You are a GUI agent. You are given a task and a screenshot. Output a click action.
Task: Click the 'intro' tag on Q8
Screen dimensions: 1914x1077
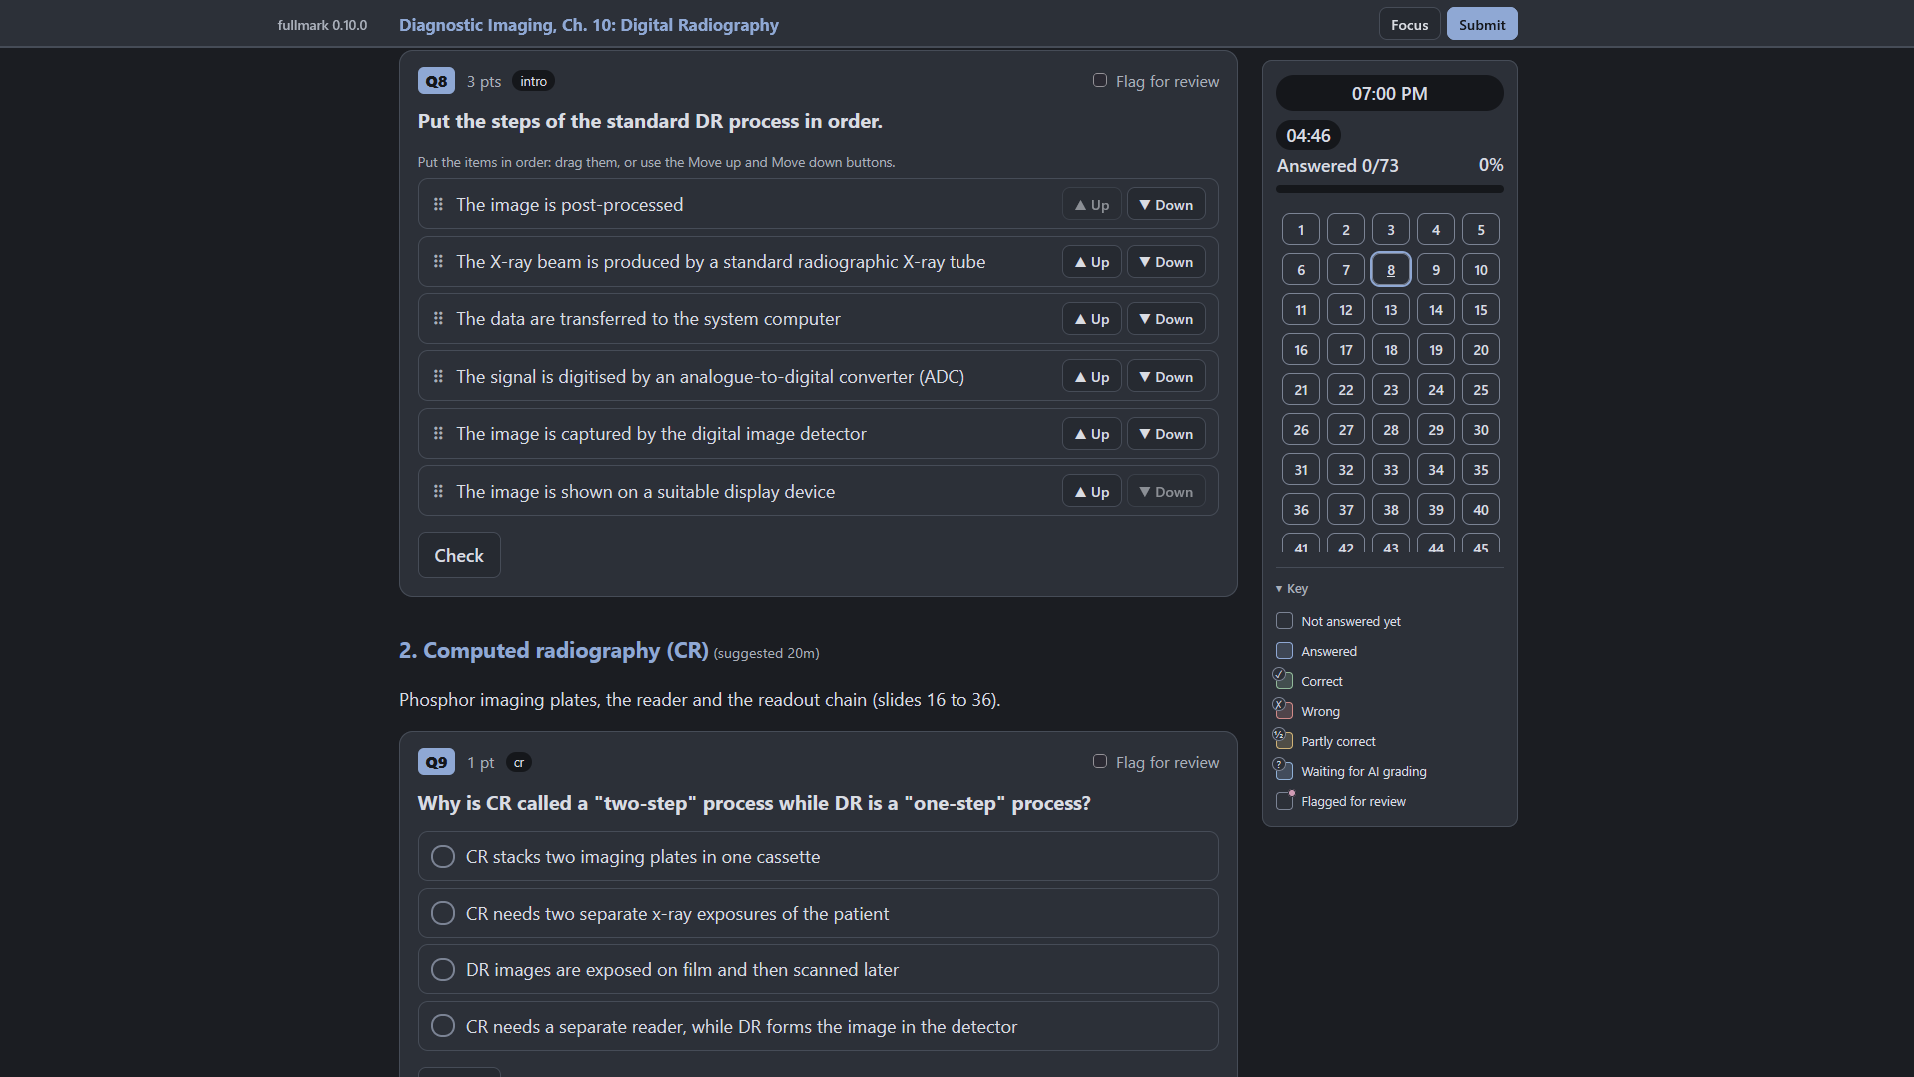point(533,81)
